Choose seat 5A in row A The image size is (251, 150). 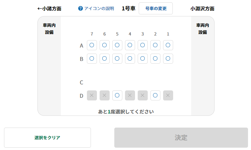pos(117,45)
